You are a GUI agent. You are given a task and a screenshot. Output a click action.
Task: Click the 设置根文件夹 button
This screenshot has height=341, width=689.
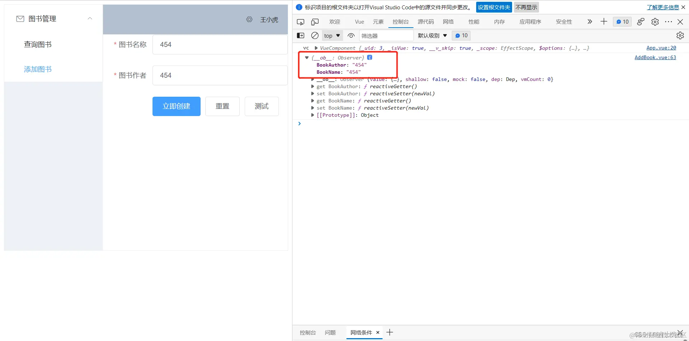point(494,7)
